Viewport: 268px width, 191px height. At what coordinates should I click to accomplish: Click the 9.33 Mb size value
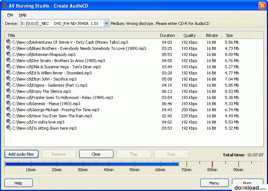232,104
